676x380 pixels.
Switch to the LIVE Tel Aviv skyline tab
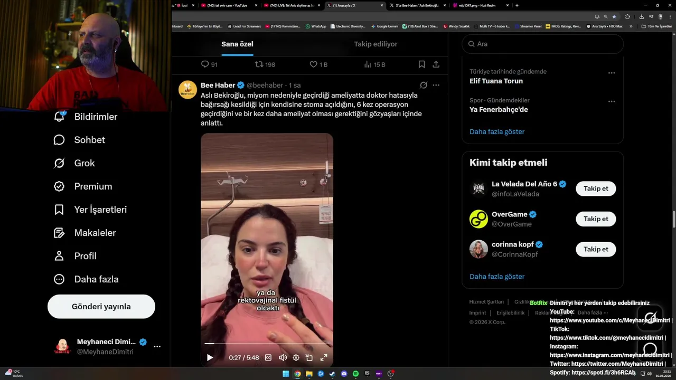[292, 5]
